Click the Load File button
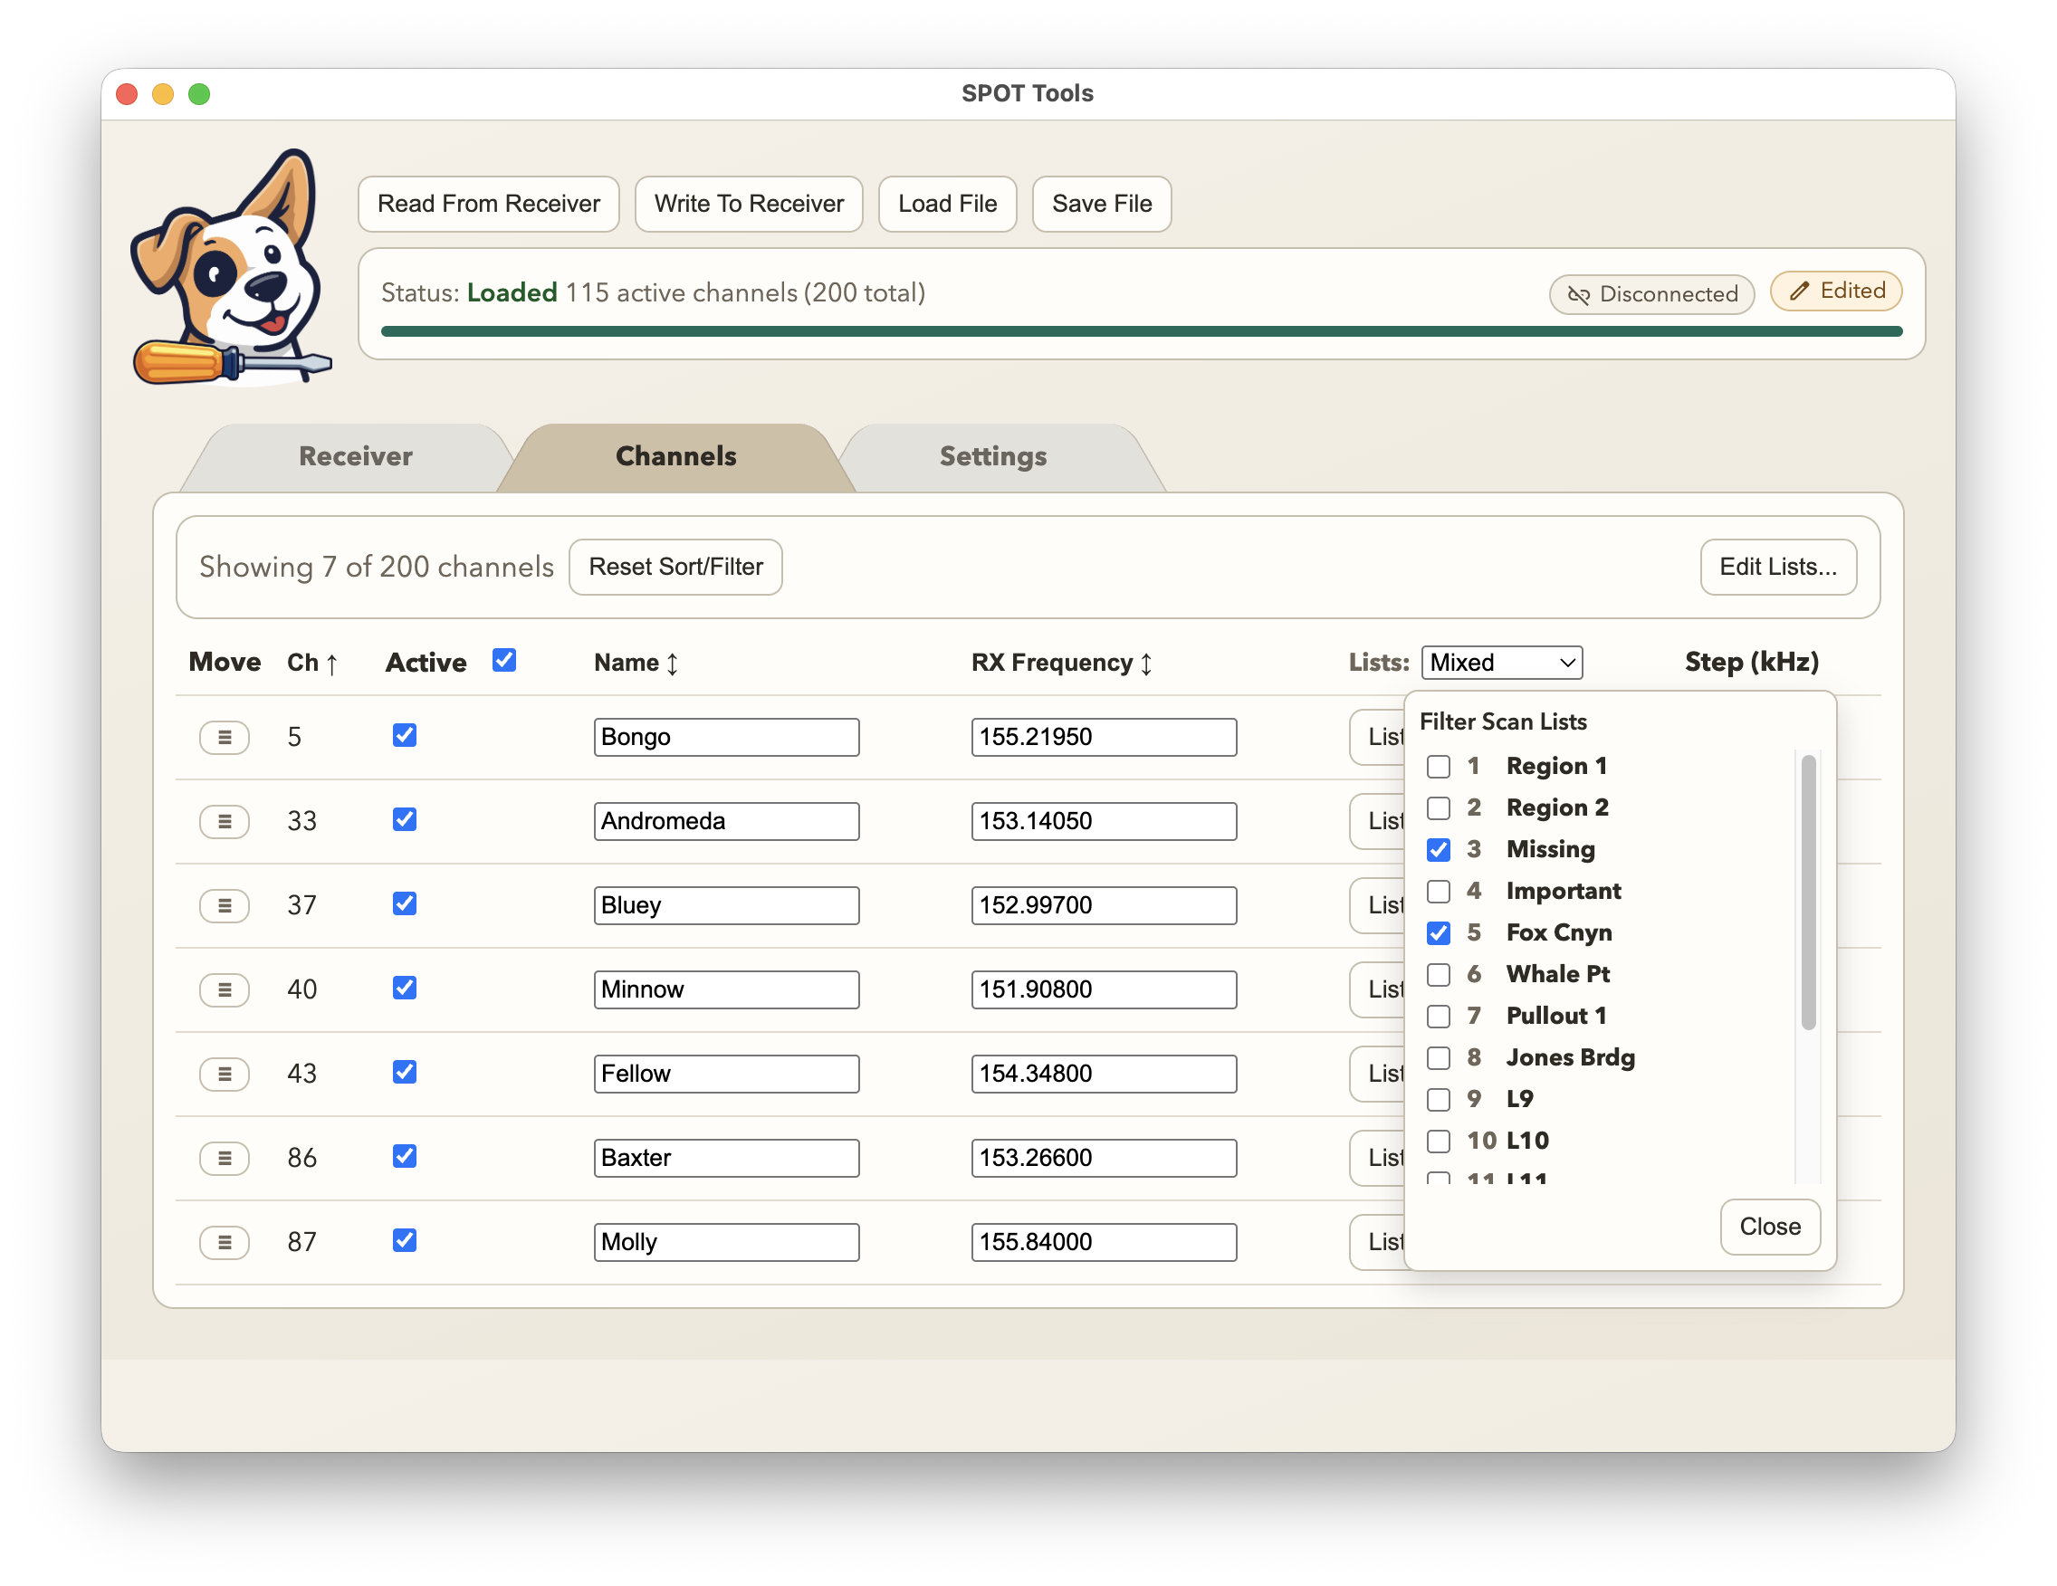The width and height of the screenshot is (2057, 1586). 946,204
